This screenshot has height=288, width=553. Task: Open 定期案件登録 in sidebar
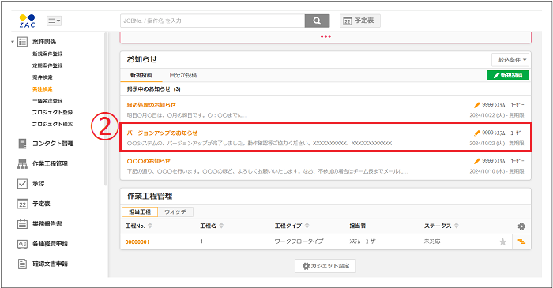click(x=47, y=65)
